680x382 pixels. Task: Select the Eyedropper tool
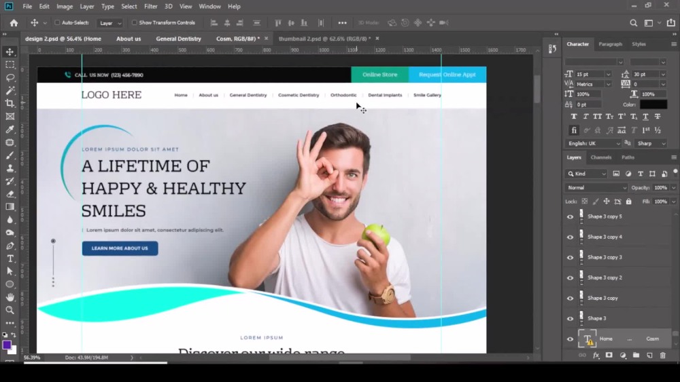(x=10, y=130)
